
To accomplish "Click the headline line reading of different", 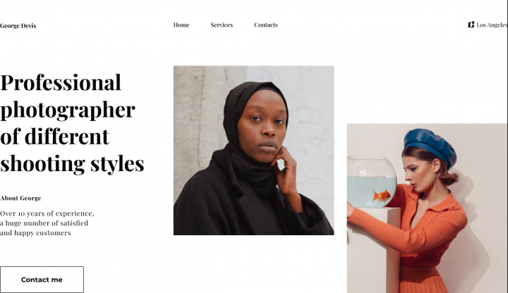I will [55, 137].
